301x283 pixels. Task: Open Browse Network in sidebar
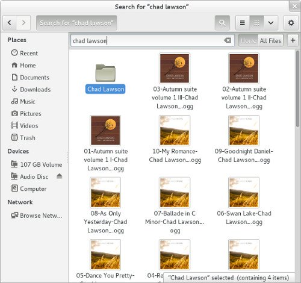(x=34, y=216)
